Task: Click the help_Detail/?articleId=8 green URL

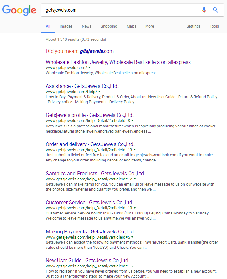Action: pyautogui.click(x=88, y=121)
